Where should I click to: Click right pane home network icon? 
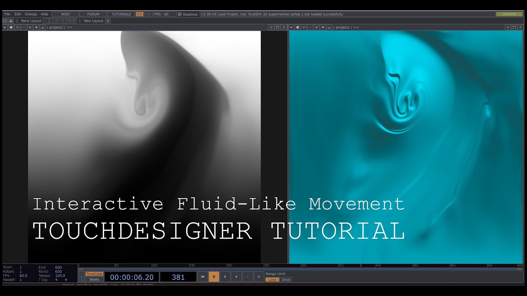329,27
